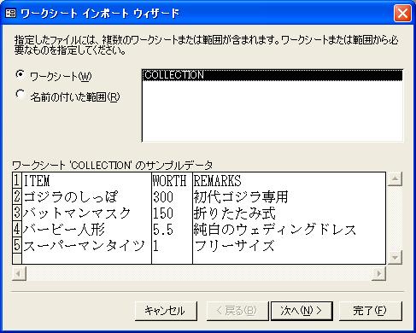Click the worth value 5.5
This screenshot has width=416, height=333.
[x=172, y=229]
